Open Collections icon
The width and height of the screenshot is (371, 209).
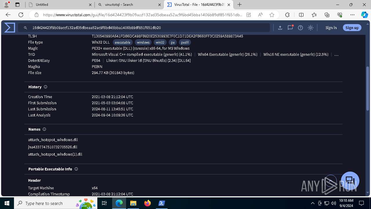(327, 15)
